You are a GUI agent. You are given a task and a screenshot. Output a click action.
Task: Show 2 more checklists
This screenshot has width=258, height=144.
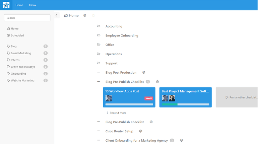click(x=117, y=113)
